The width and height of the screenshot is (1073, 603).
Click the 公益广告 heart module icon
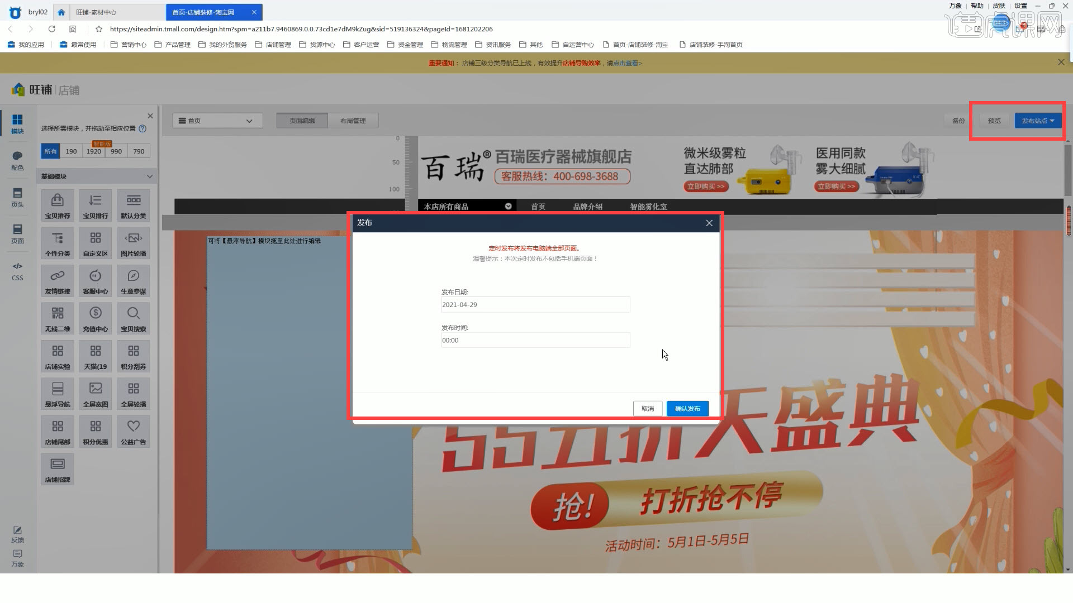click(134, 432)
